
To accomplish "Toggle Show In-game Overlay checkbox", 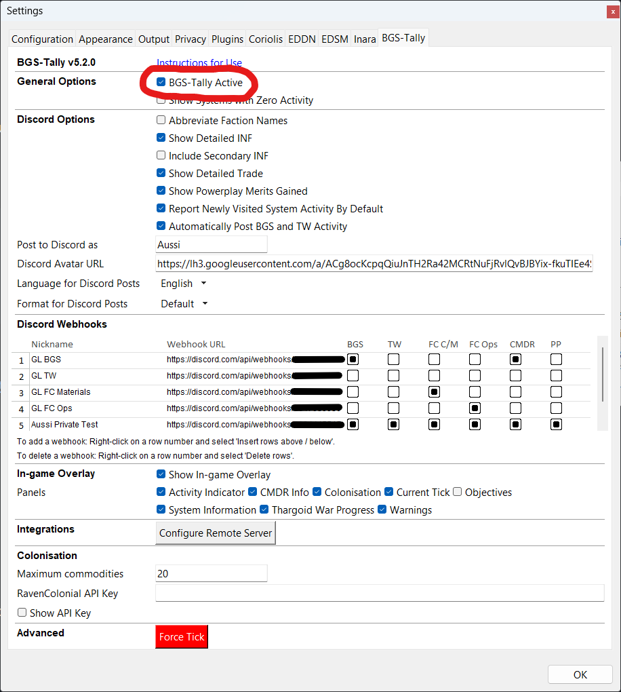I will [161, 474].
